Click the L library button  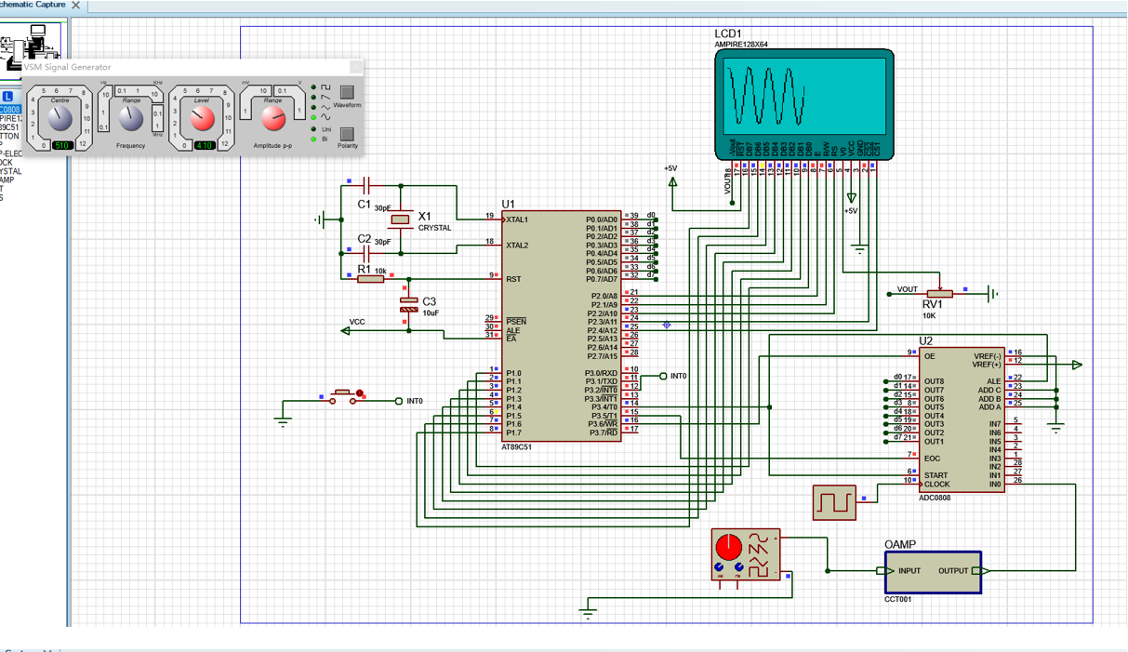point(8,97)
